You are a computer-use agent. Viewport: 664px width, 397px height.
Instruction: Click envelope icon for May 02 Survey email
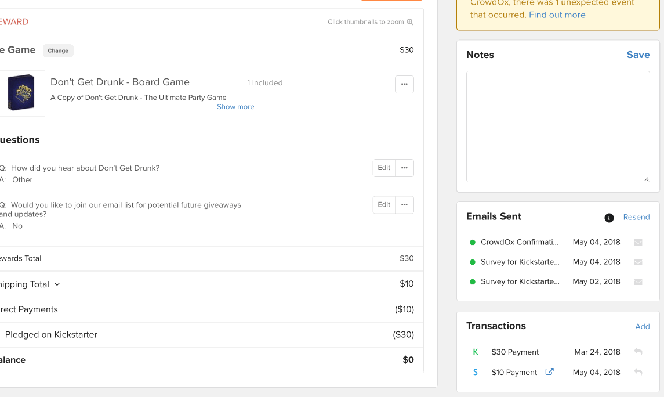[638, 281]
